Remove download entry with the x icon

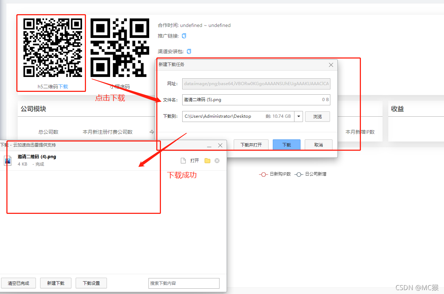click(217, 161)
